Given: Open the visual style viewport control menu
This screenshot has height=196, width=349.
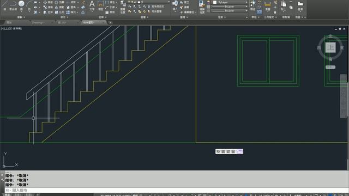Looking at the screenshot, I should point(17,29).
